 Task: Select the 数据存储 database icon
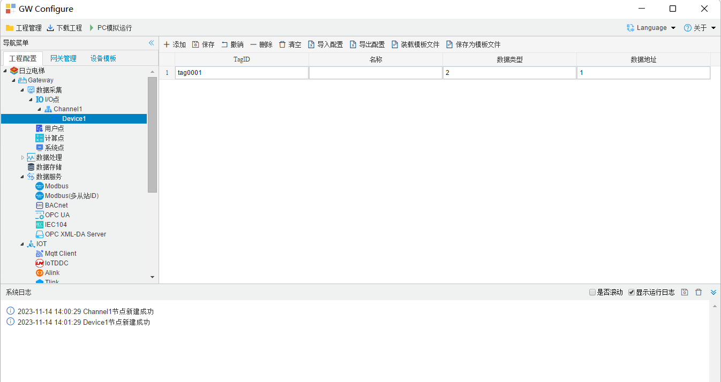[x=31, y=167]
